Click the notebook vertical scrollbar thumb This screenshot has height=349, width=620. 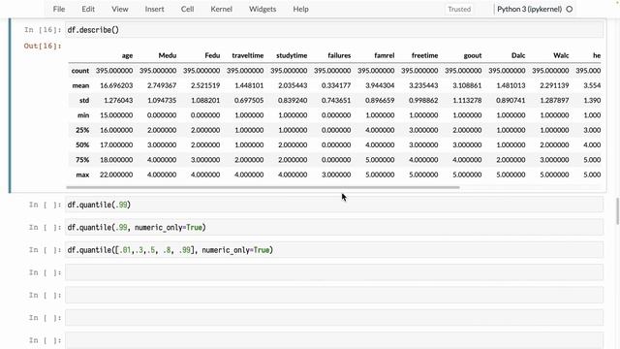[617, 211]
